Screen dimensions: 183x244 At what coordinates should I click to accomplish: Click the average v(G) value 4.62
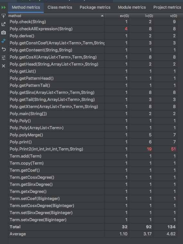[x=171, y=234]
